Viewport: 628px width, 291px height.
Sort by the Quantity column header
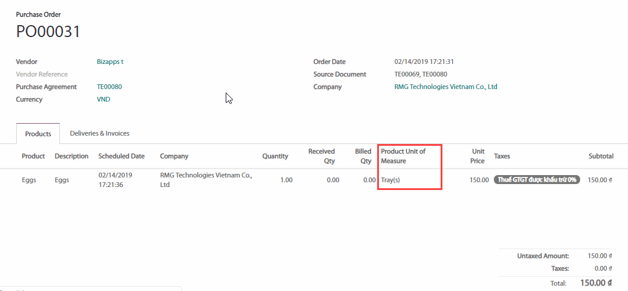click(275, 156)
